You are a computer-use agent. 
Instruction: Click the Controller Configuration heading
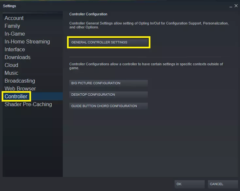pyautogui.click(x=88, y=14)
